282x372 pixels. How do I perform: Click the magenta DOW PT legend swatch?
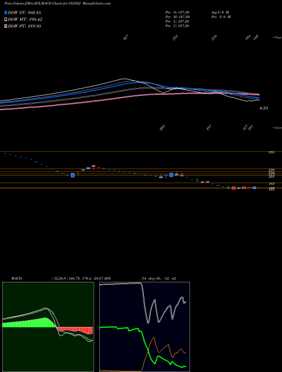click(6, 26)
